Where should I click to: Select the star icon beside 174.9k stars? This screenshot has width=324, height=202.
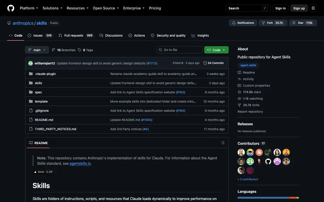pyautogui.click(x=239, y=92)
